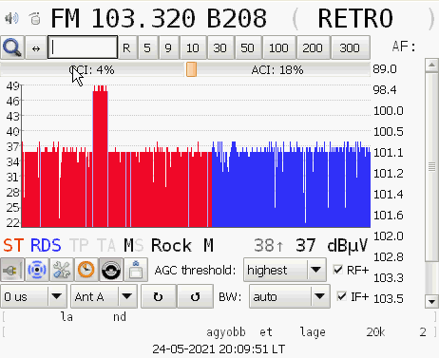Screen dimensions: 439x358
Task: Select alternative frequency 101.1
Action: click(x=389, y=153)
